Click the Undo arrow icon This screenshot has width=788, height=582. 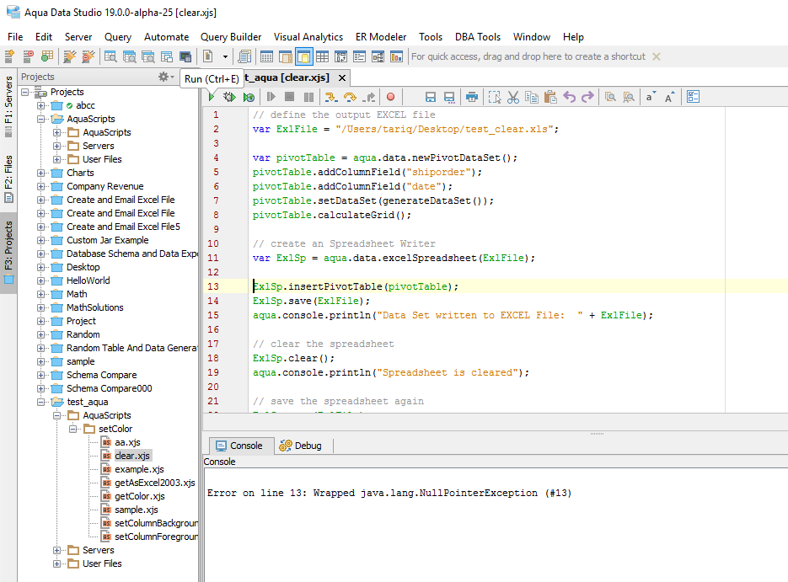pos(570,97)
